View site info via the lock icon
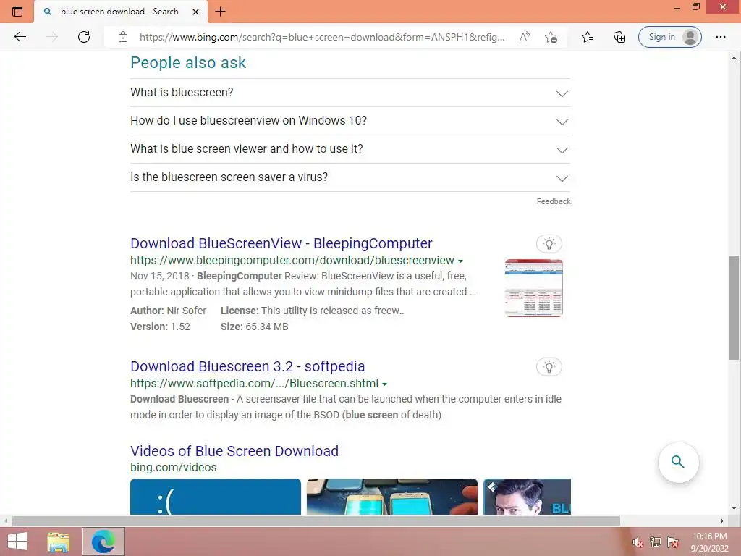 point(123,37)
